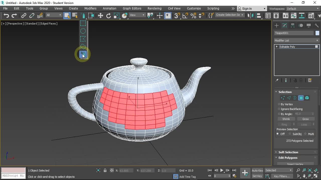Screen dimensions: 321x180
Task: Click the Grow selection button
Action: tap(305, 119)
